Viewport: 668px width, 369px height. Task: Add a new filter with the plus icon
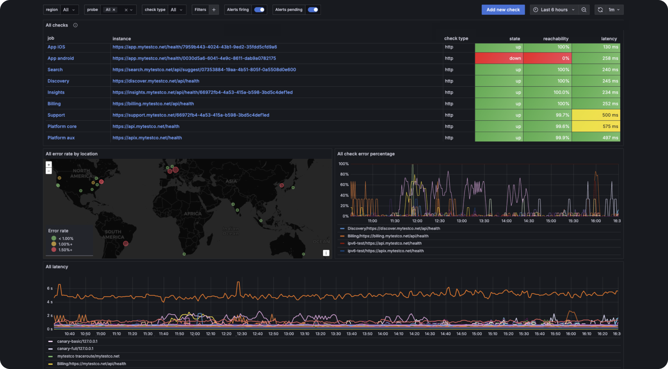point(213,9)
